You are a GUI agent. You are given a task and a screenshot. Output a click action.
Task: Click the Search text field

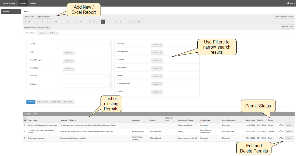[x=86, y=45]
